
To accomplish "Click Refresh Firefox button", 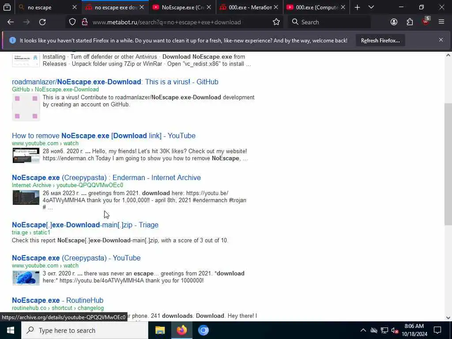I will pyautogui.click(x=380, y=41).
